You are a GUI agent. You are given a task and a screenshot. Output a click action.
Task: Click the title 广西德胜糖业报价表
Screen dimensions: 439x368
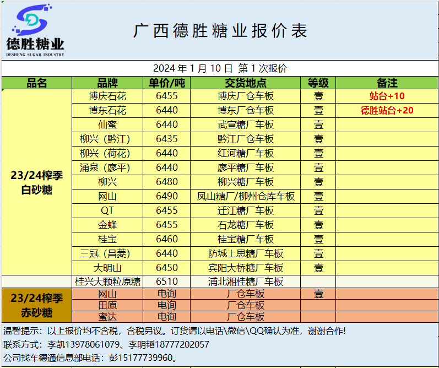tap(220, 31)
